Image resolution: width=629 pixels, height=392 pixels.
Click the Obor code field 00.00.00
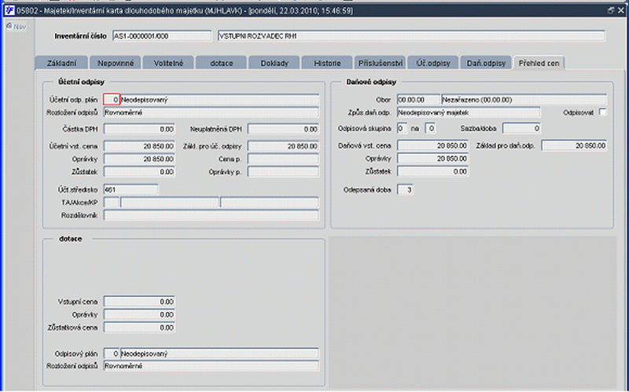[x=418, y=100]
